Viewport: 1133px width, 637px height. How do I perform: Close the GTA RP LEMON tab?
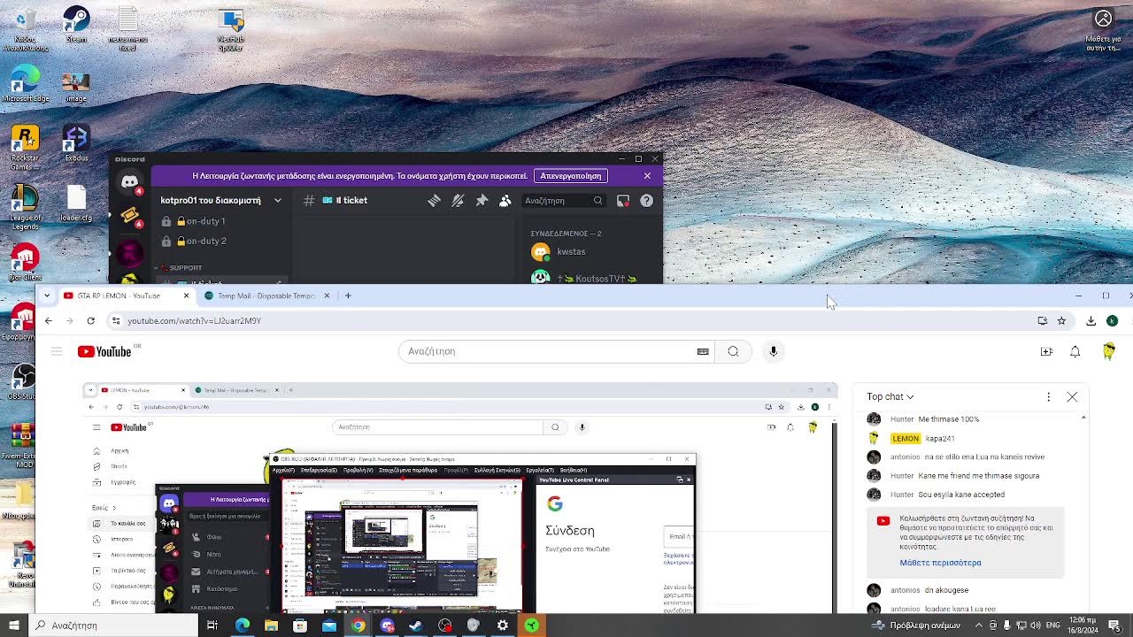click(186, 295)
